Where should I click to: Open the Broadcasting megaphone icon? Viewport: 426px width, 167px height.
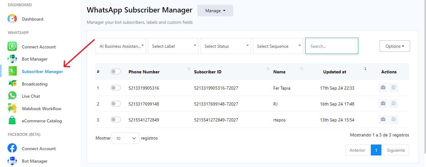[12, 84]
